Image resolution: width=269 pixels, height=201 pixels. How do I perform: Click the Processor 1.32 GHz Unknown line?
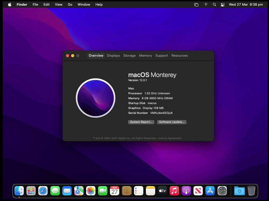point(149,93)
